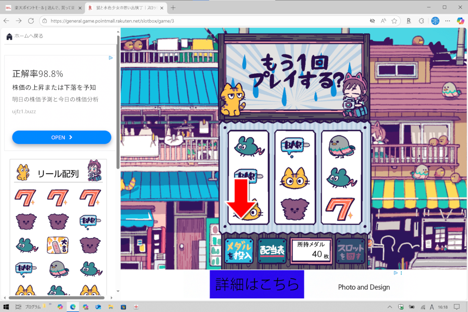This screenshot has width=468, height=312.
Task: Click AdChoices icon on stock-prediction ad
Action: coord(111,58)
